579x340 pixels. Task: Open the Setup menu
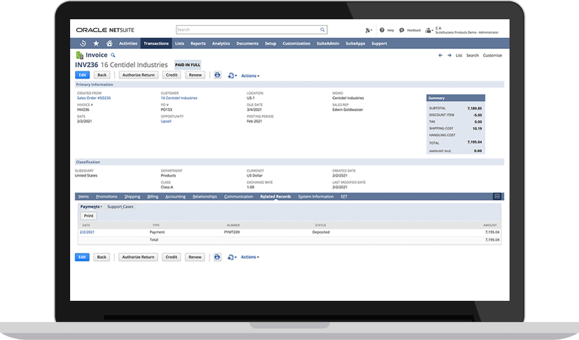point(270,44)
